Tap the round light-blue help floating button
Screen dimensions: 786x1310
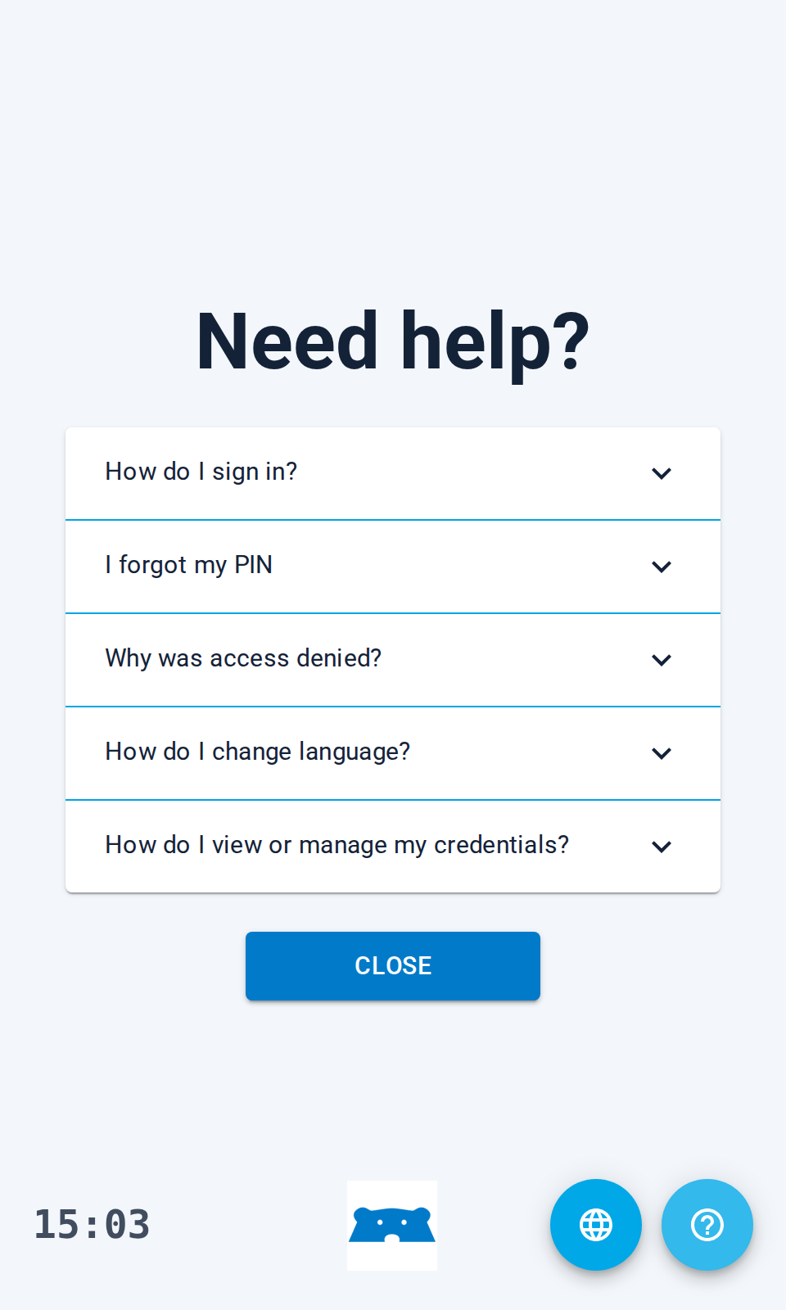(x=707, y=1225)
